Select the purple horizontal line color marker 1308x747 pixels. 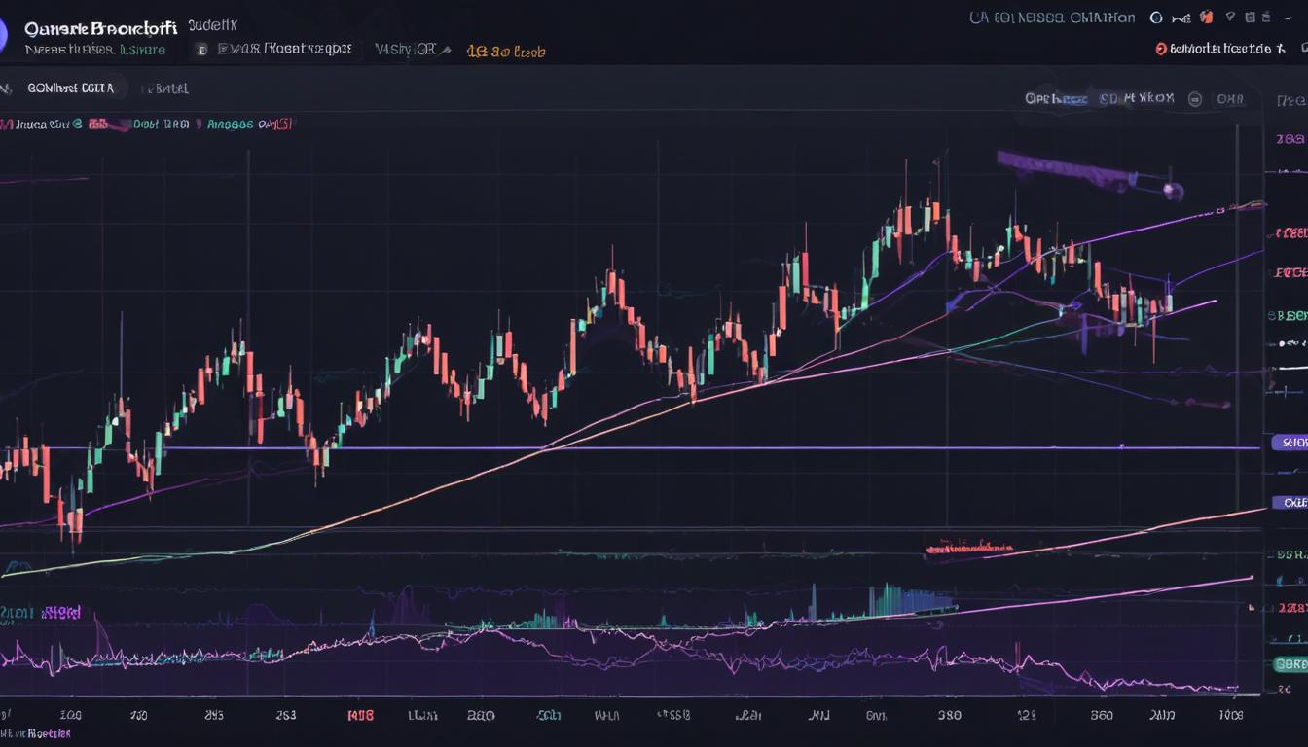tap(1290, 503)
